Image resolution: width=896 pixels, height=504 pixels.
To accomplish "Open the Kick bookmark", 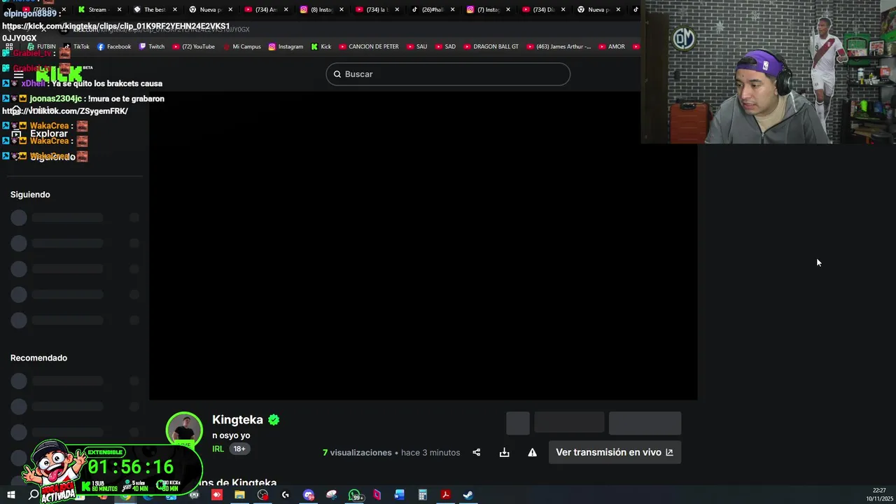I will coord(321,47).
